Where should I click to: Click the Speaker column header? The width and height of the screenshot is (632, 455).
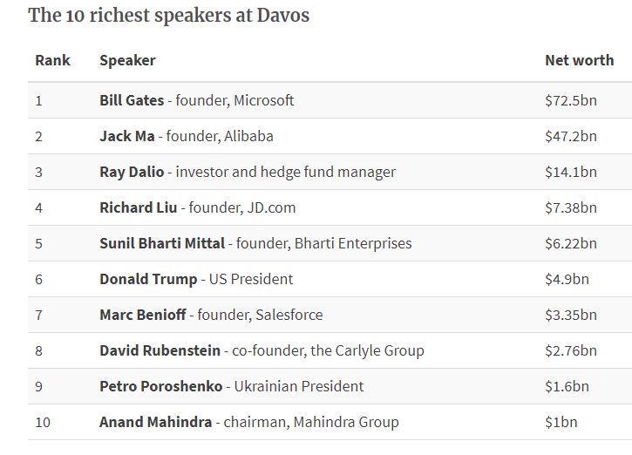(x=127, y=60)
